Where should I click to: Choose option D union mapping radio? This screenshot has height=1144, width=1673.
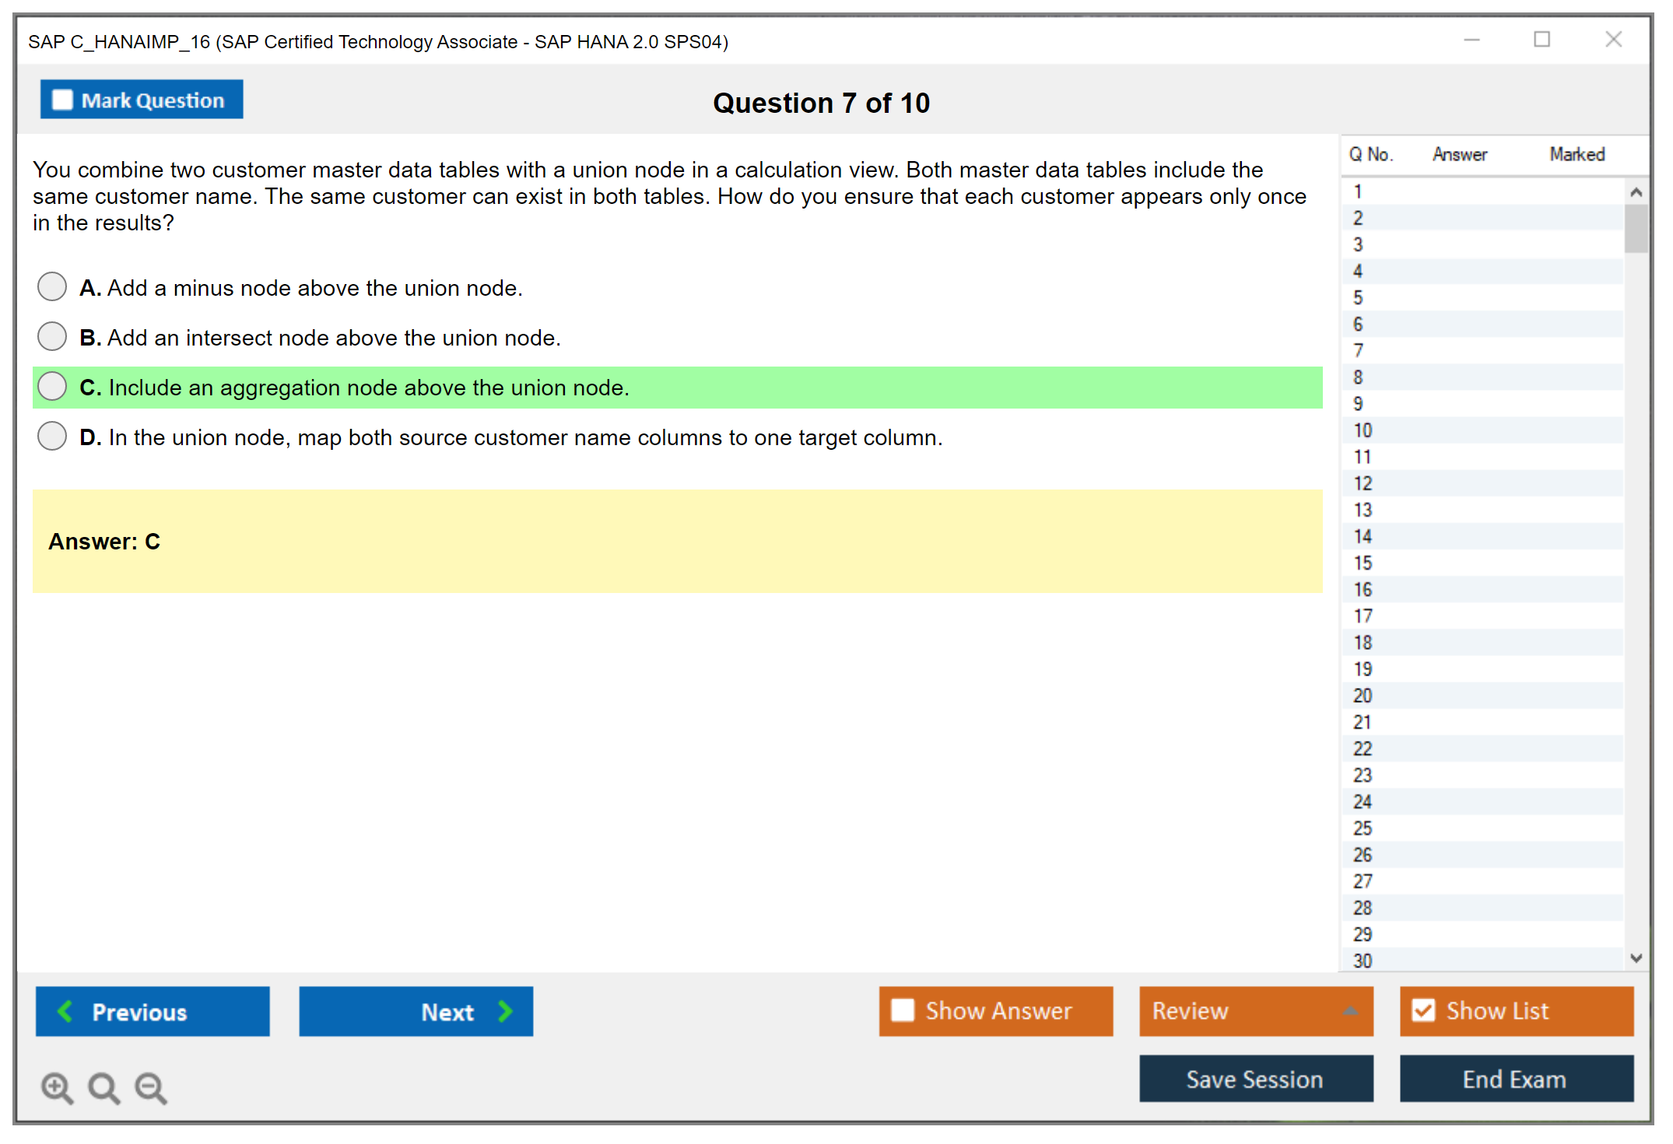pyautogui.click(x=52, y=436)
